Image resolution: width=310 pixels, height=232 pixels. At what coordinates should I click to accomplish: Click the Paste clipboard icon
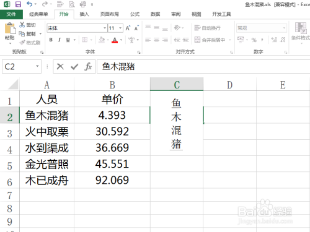point(10,28)
